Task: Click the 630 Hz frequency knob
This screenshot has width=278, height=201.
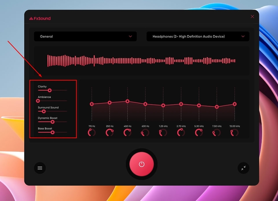Action: point(145,133)
